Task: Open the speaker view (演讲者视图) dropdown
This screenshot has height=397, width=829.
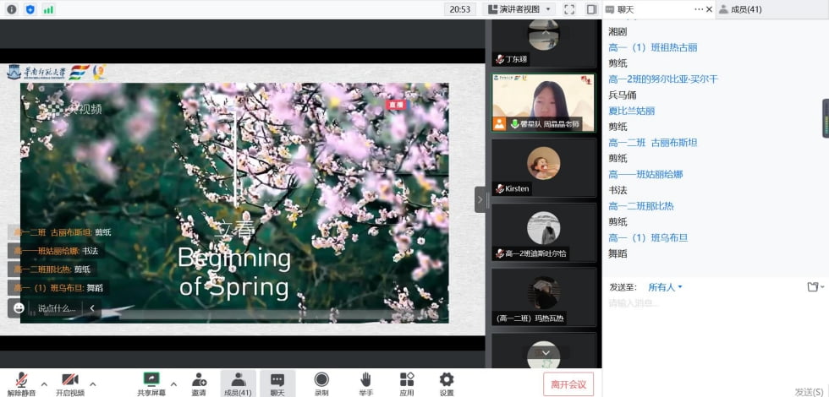Action: click(x=519, y=9)
